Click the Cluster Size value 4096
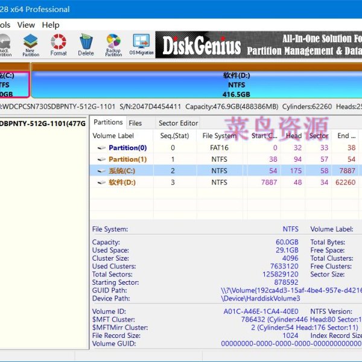This screenshot has width=362, height=362. pos(290,258)
